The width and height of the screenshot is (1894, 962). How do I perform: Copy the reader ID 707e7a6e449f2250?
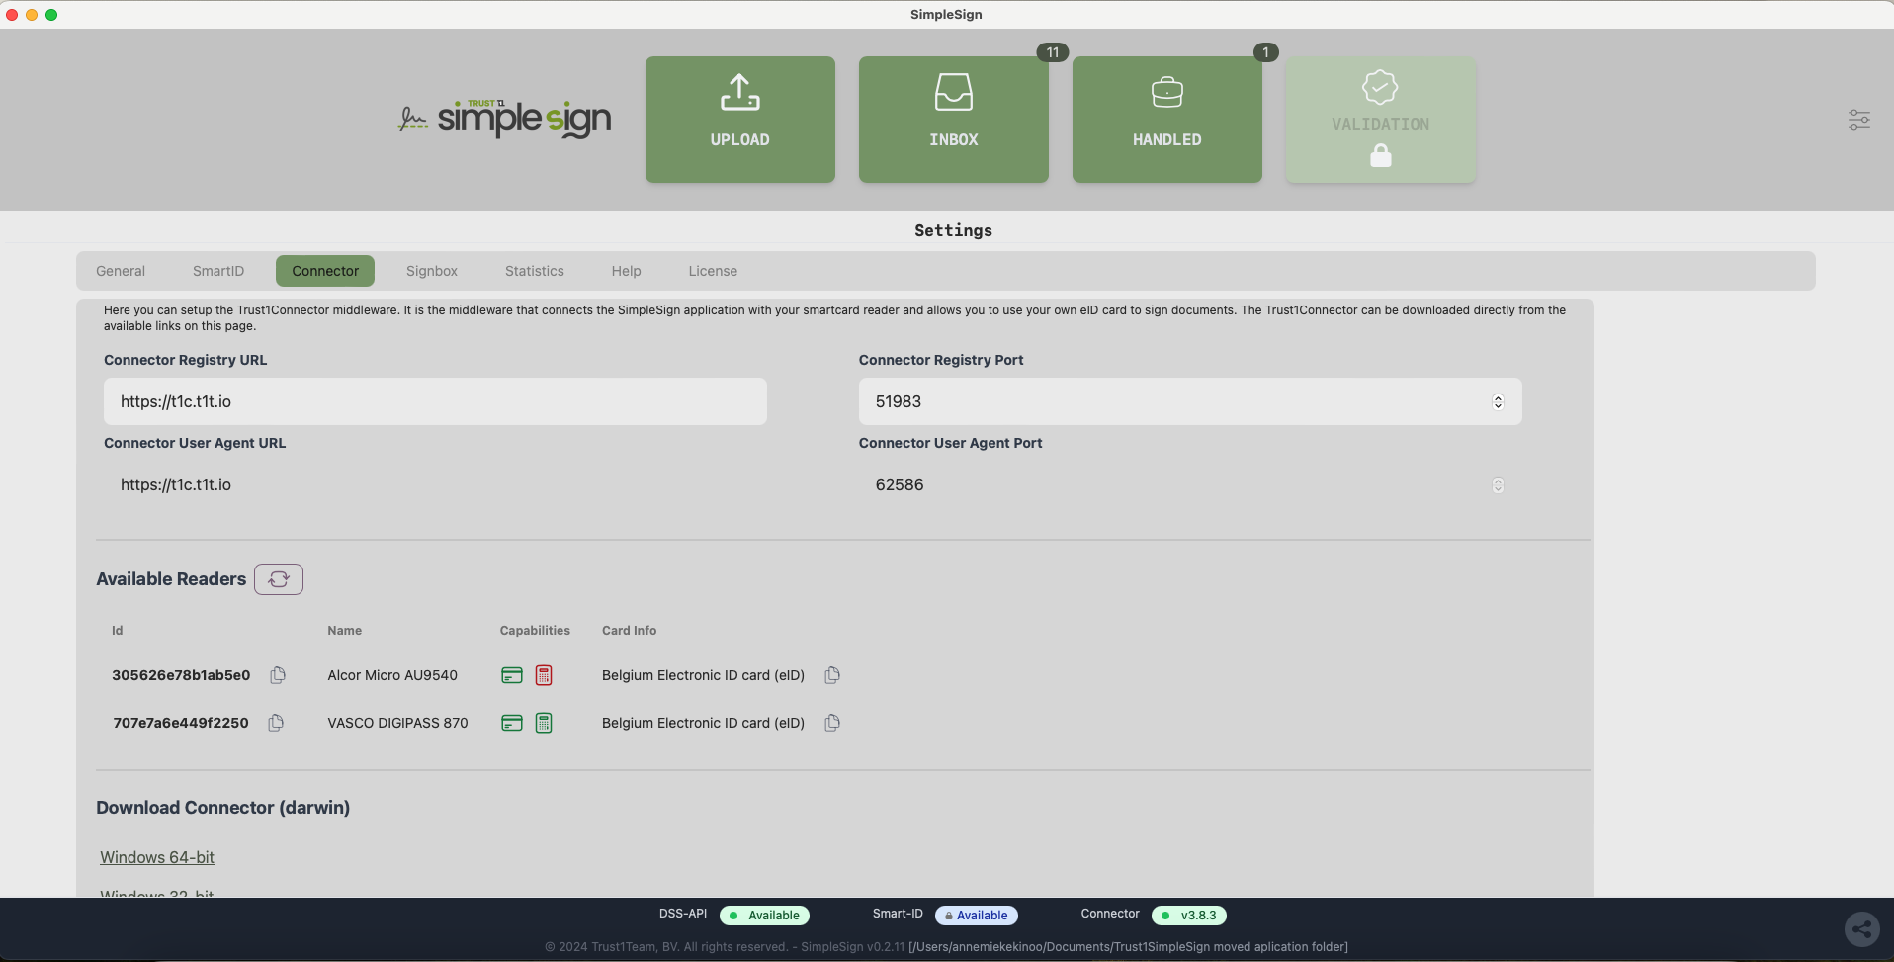(276, 723)
